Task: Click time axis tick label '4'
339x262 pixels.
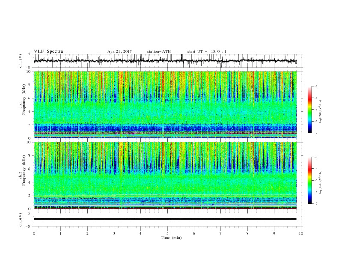Action: click(x=140, y=233)
